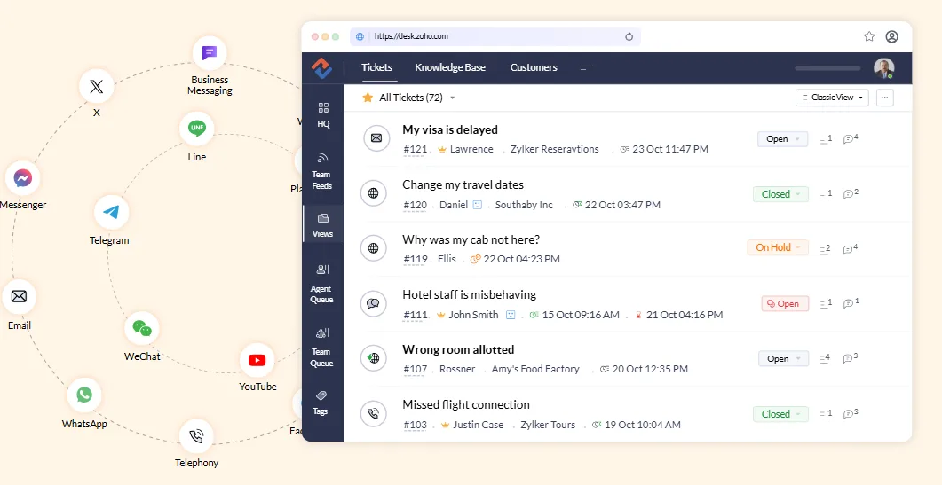This screenshot has height=485, width=942.
Task: Expand the more-tabs menu icon after Customers
Action: [x=584, y=67]
